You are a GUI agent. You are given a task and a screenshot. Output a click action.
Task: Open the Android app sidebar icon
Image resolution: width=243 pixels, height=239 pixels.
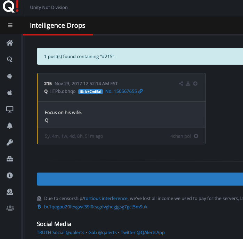[x=10, y=76]
